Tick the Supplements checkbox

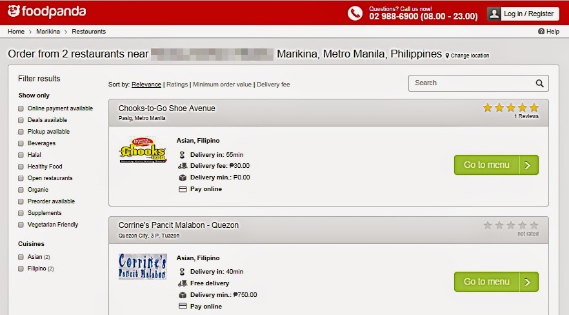[21, 213]
